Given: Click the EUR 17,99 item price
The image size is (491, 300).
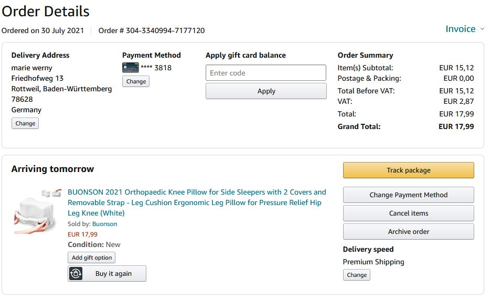Looking at the screenshot, I should point(83,234).
